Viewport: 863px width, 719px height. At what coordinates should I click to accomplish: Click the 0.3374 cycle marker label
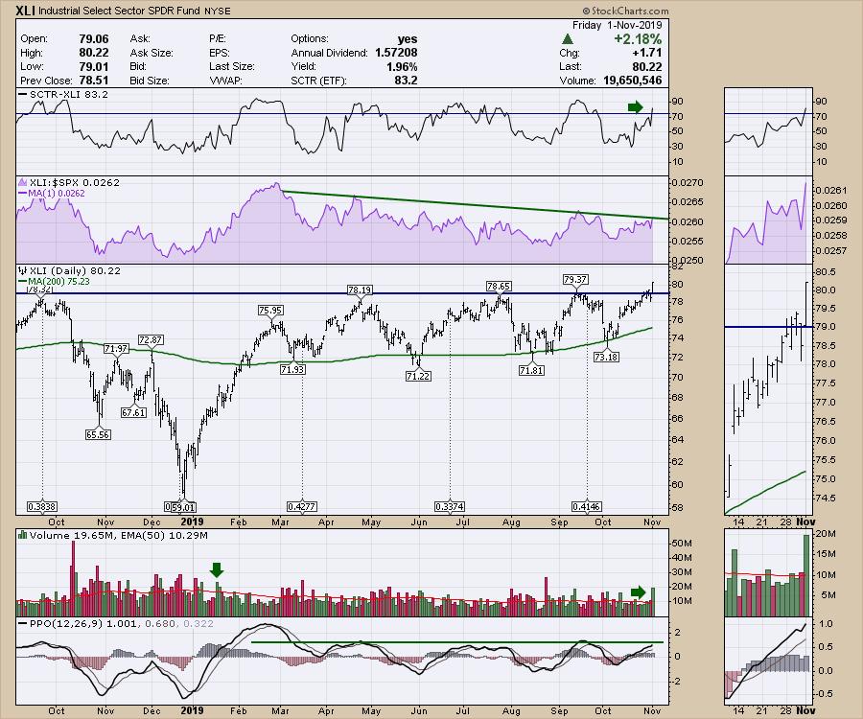coord(450,507)
